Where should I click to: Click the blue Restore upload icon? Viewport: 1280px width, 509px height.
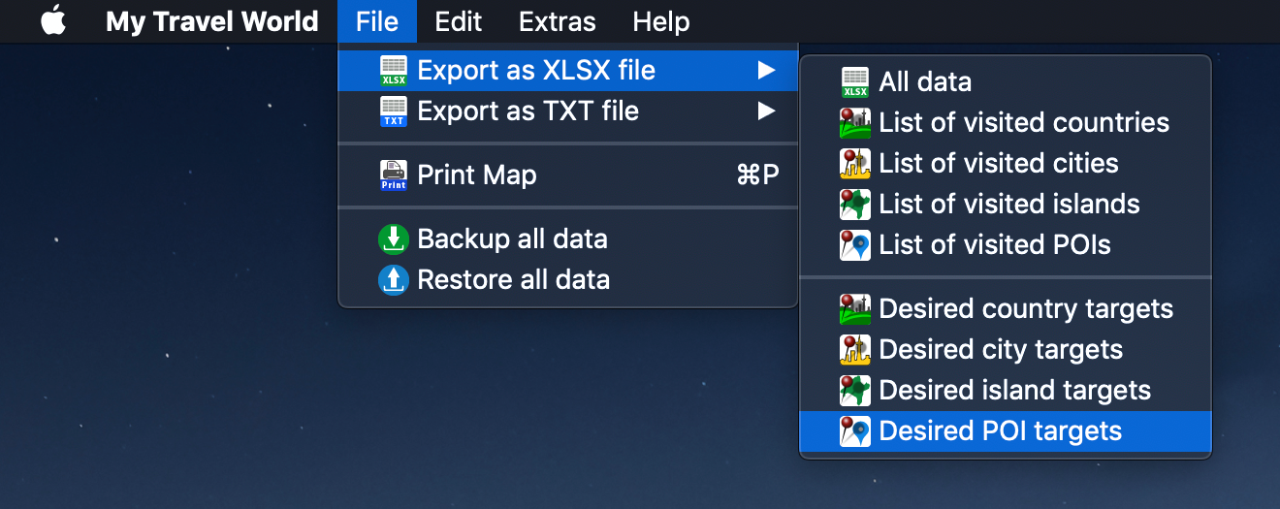click(394, 280)
